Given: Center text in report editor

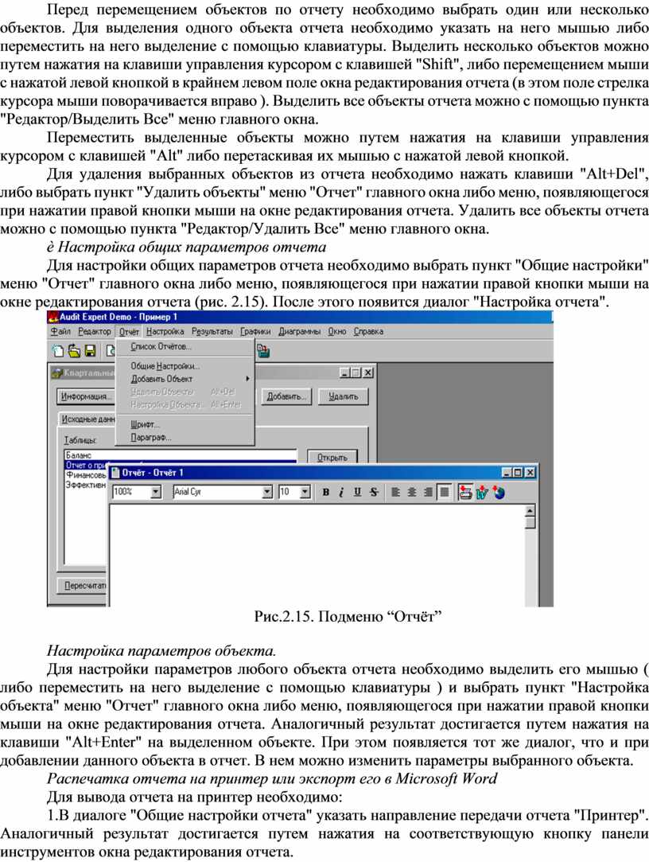Looking at the screenshot, I should (412, 492).
